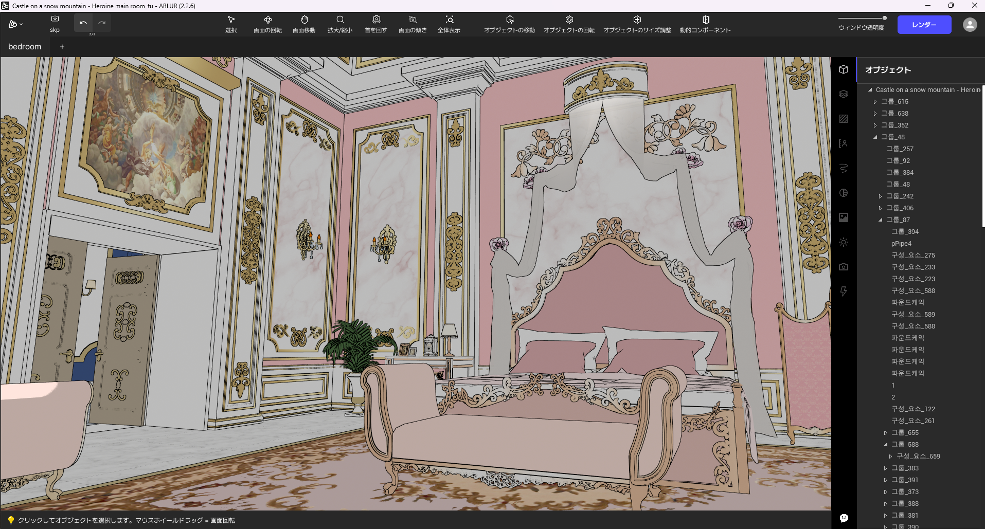Open the ABLUR logo dropdown menu
Screen dimensions: 985x529
(15, 24)
